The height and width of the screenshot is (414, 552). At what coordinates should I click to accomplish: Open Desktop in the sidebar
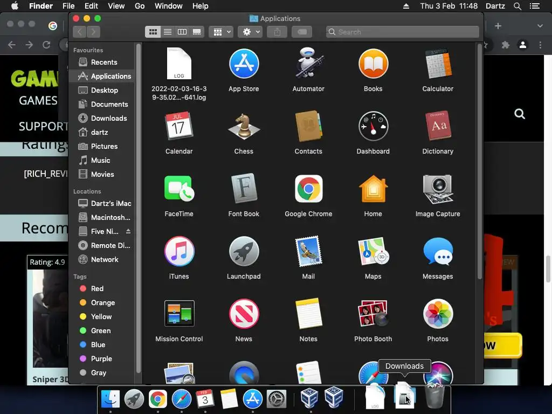coord(102,90)
